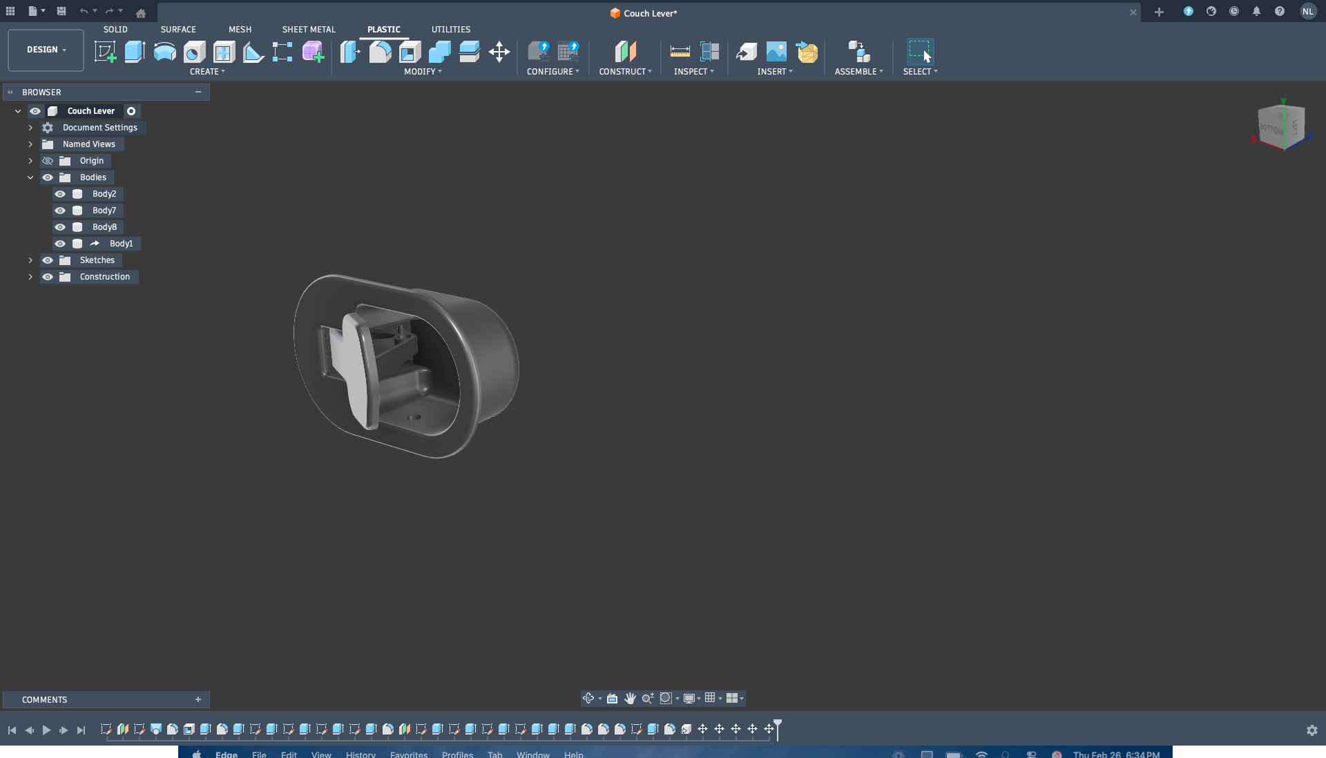Hide Body7 using its eye icon
The width and height of the screenshot is (1326, 758).
click(x=60, y=211)
